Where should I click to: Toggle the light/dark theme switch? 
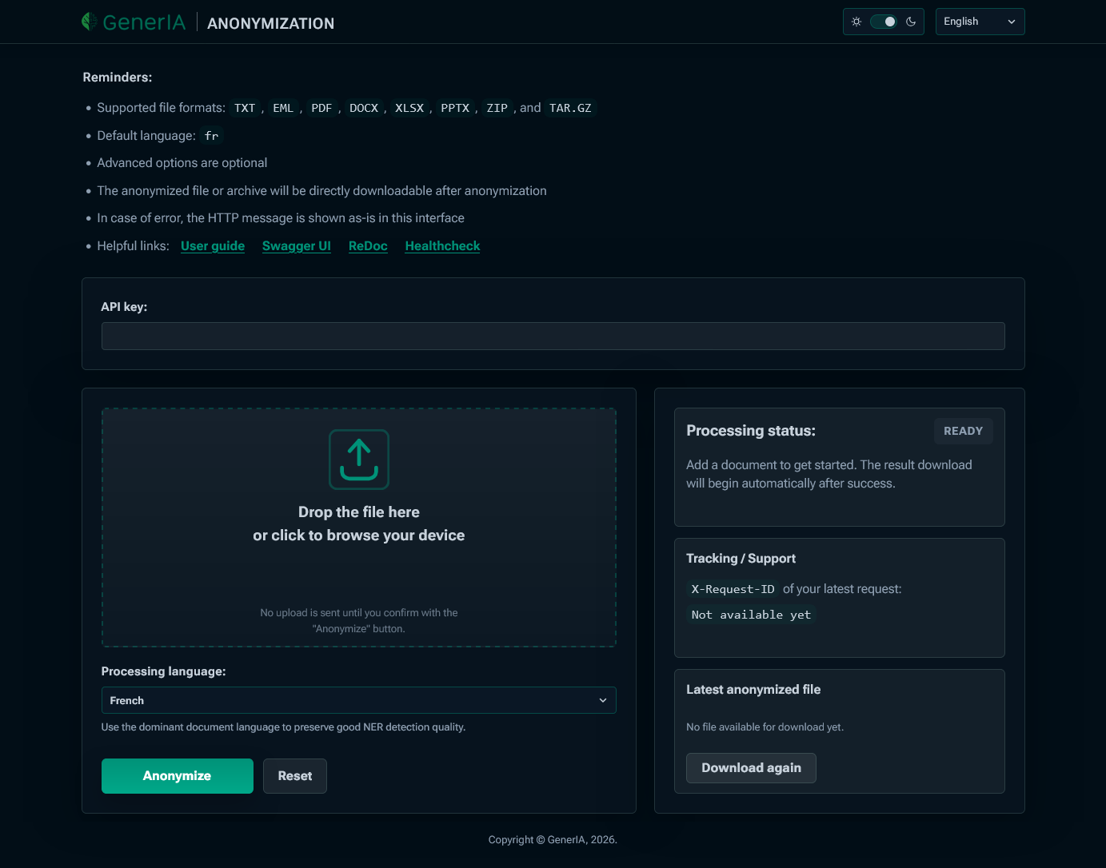click(884, 22)
